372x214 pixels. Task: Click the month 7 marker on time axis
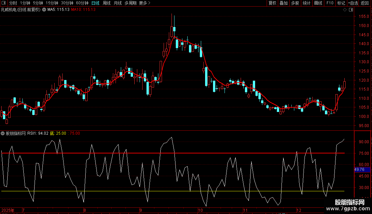pyautogui.click(x=23, y=210)
